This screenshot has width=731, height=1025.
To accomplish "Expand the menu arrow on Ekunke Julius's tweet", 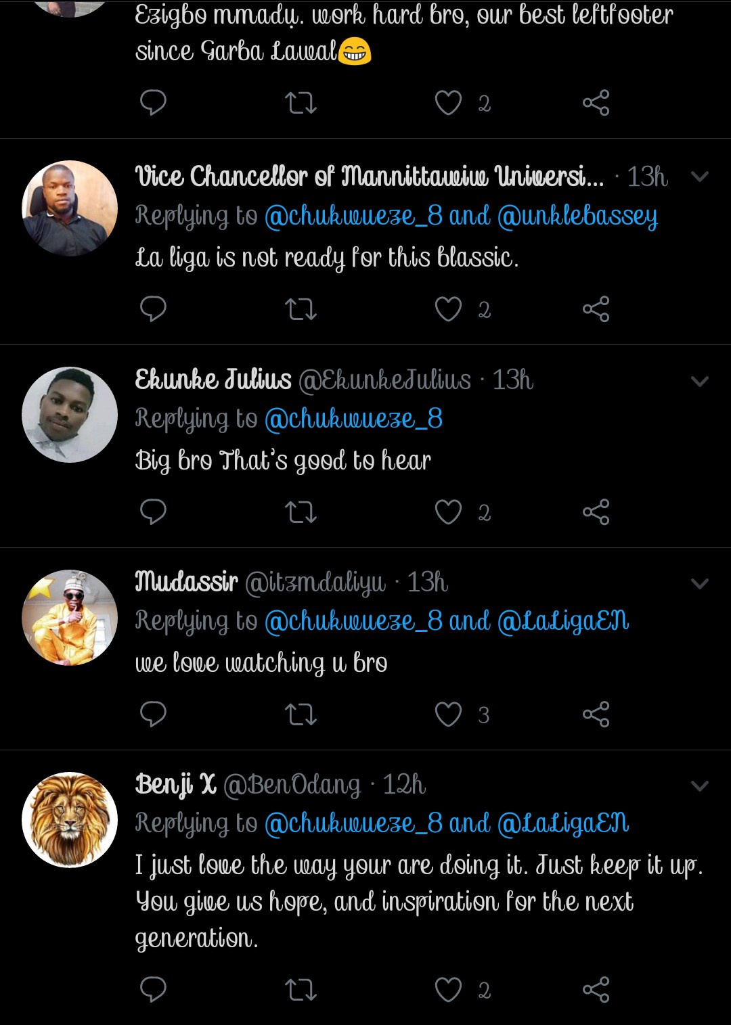I will coord(699,381).
